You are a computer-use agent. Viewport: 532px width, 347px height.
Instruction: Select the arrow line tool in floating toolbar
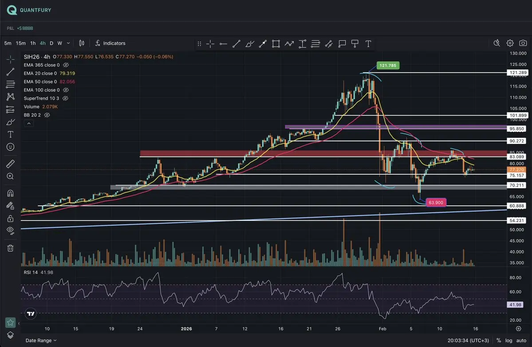point(263,44)
